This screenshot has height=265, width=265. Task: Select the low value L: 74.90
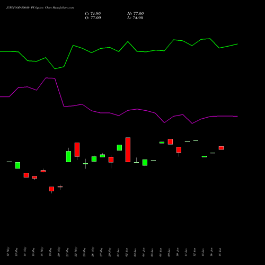click(x=135, y=18)
